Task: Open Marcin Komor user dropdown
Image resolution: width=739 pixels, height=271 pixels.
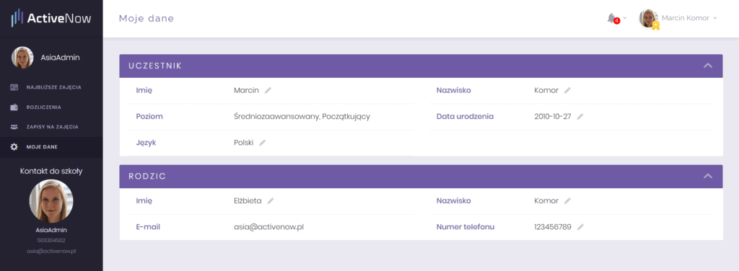Action: pos(678,18)
